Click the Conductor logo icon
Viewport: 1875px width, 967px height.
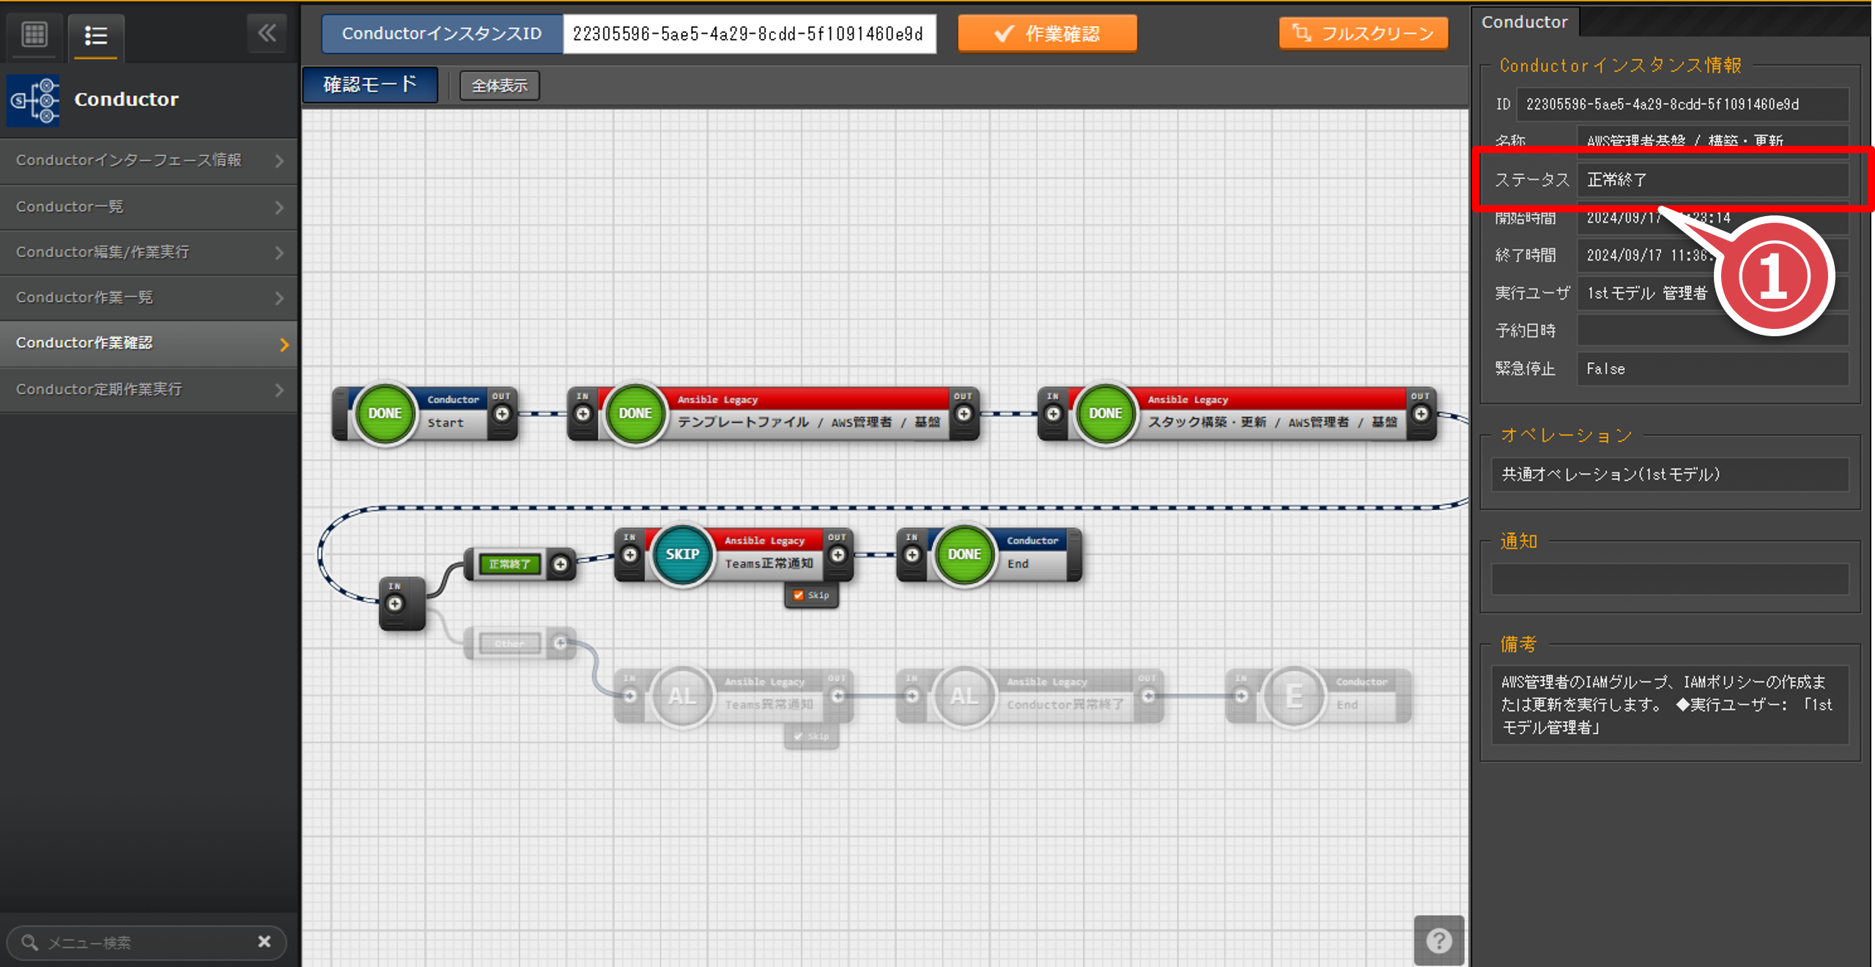(x=34, y=100)
